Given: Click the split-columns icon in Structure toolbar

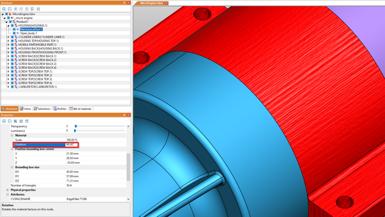Looking at the screenshot, I should click(27, 9).
